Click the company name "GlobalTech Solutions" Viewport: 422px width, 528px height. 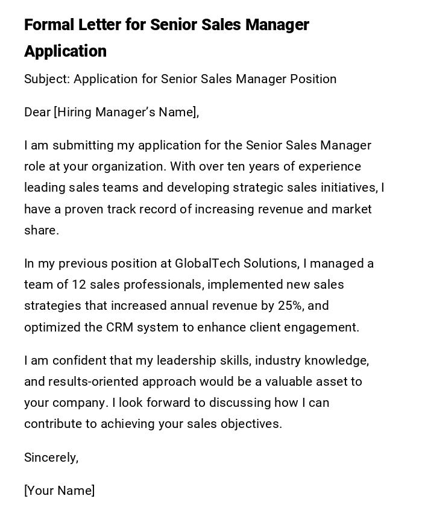pyautogui.click(x=236, y=263)
